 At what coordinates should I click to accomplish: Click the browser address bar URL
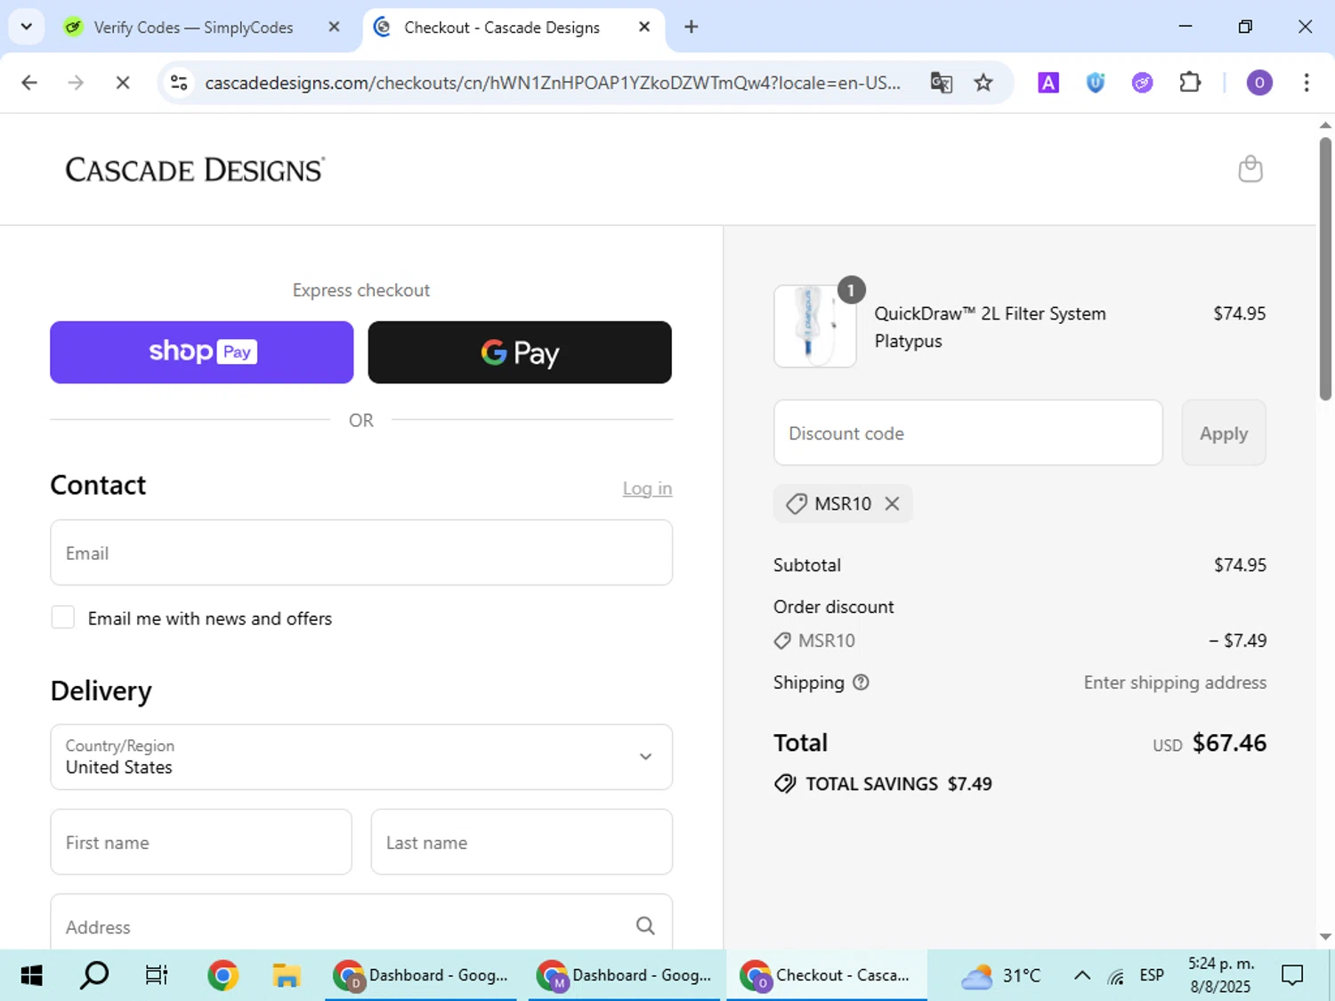click(552, 83)
